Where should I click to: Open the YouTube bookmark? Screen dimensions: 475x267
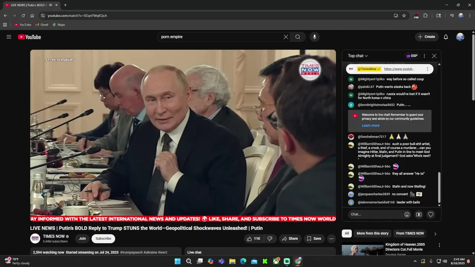pyautogui.click(x=23, y=25)
